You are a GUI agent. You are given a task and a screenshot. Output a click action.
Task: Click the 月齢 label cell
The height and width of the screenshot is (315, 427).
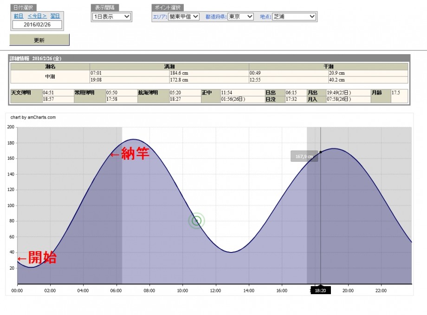381,96
